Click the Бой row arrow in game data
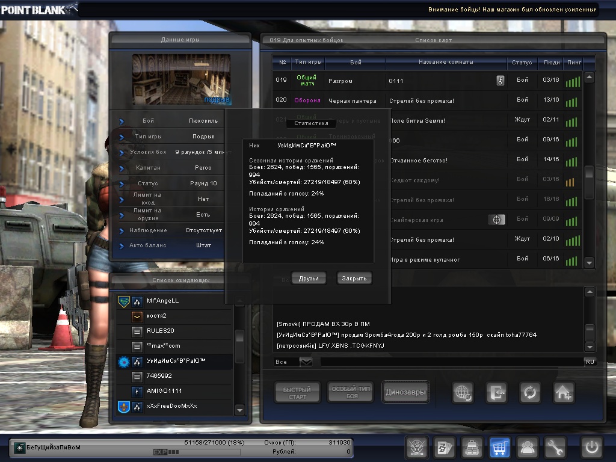 pos(122,122)
